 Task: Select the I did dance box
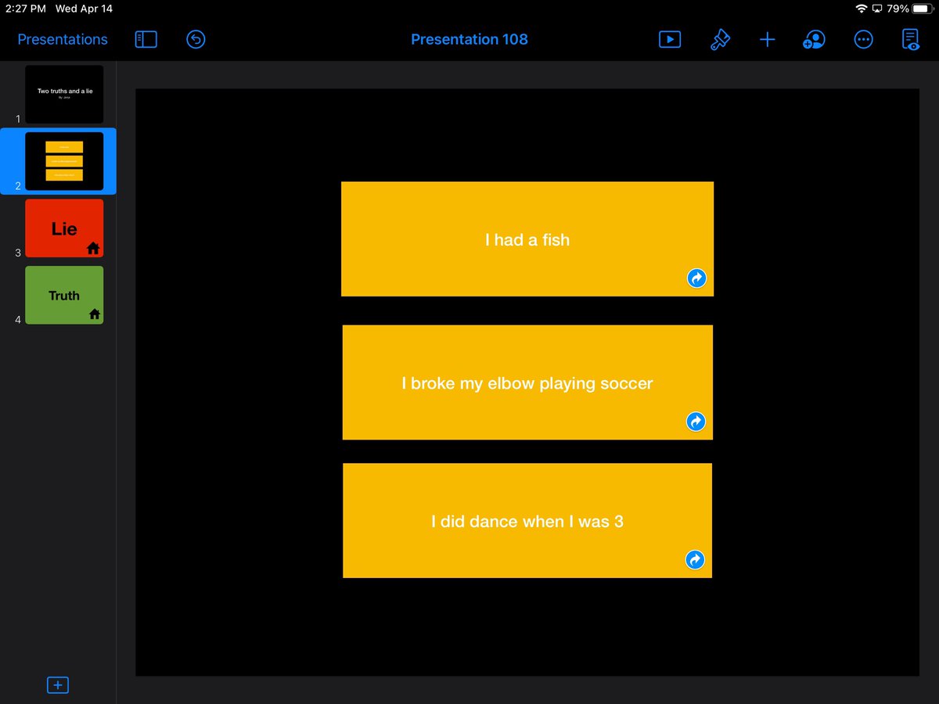coord(527,521)
